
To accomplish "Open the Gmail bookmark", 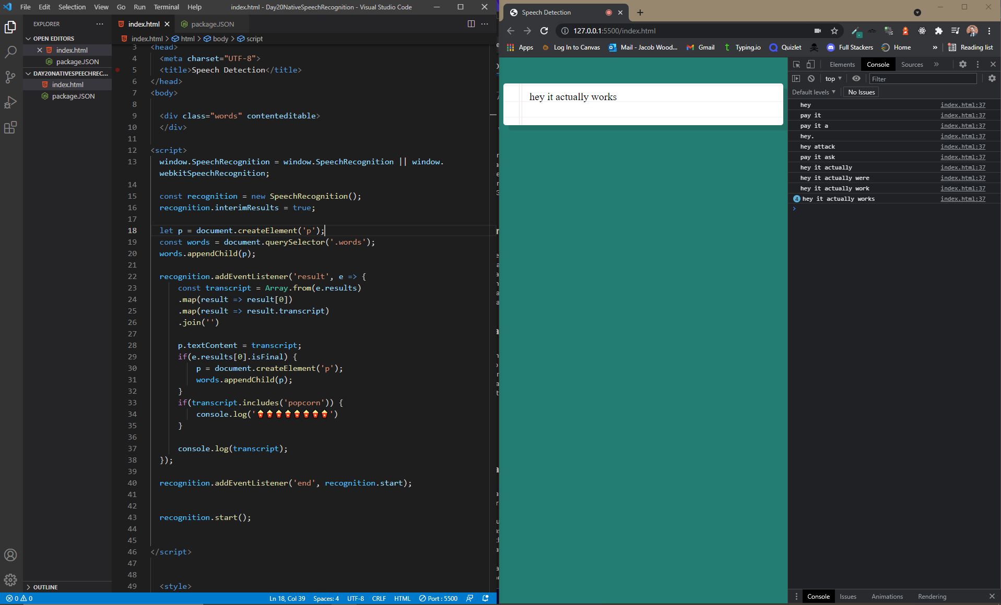I will [x=700, y=47].
